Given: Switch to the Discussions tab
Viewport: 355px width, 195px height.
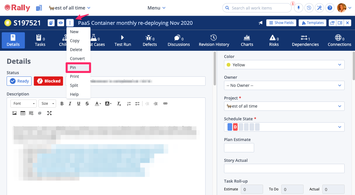Looking at the screenshot, I should tap(178, 40).
